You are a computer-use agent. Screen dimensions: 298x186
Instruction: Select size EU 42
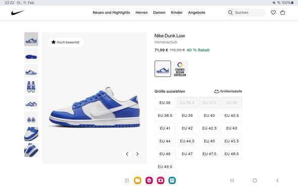click(187, 128)
